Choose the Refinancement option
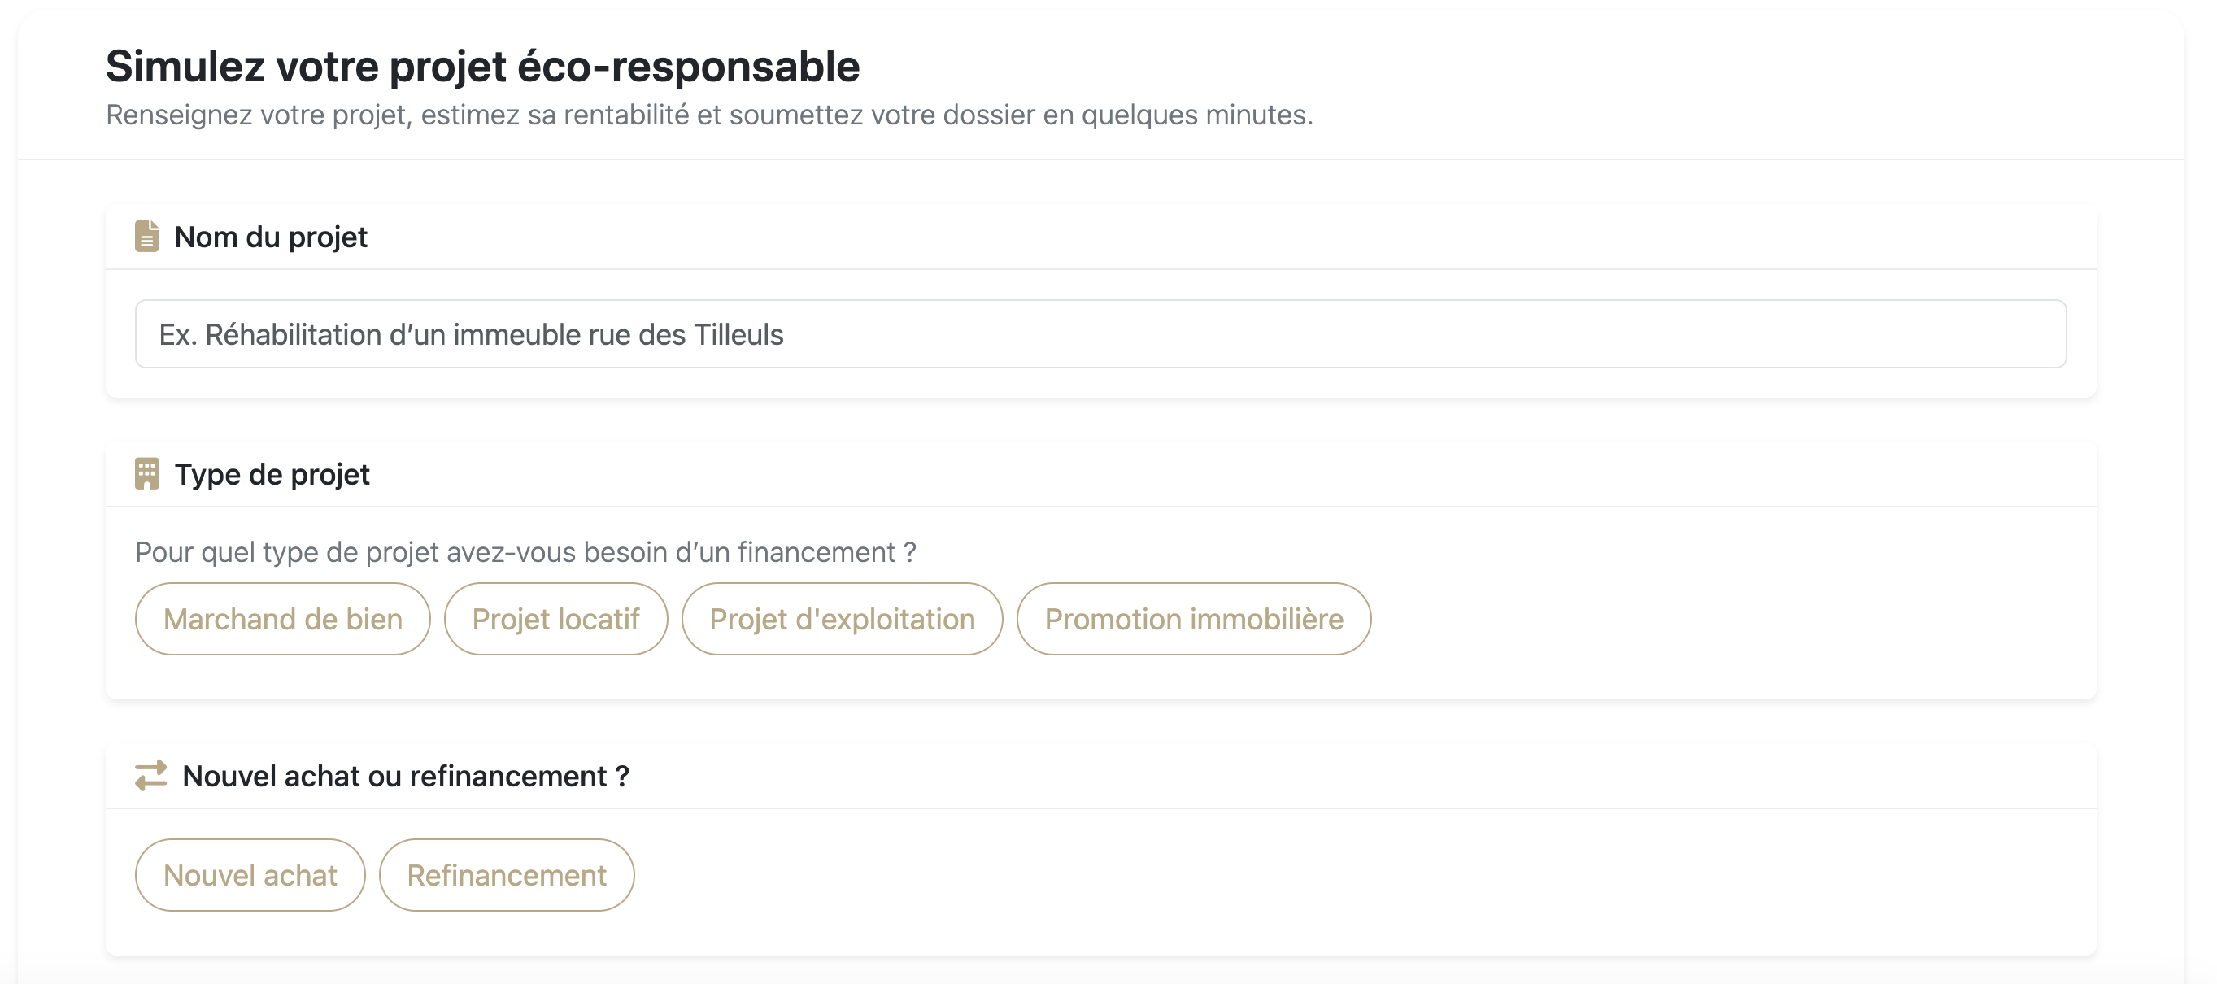This screenshot has width=2217, height=984. 506,875
